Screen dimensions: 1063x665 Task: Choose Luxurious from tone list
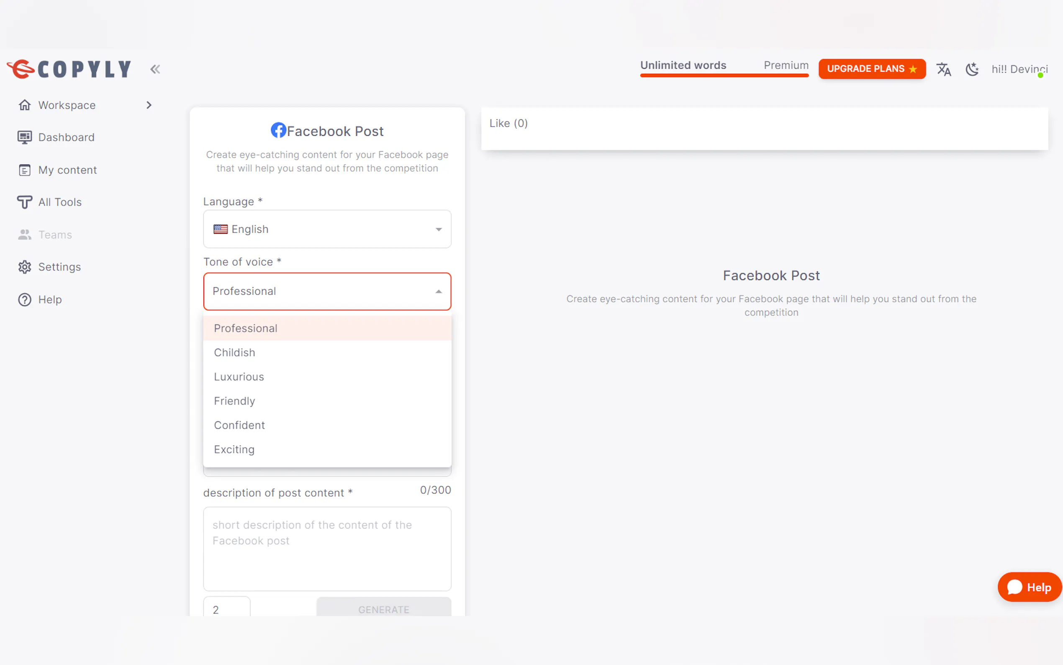pos(239,376)
